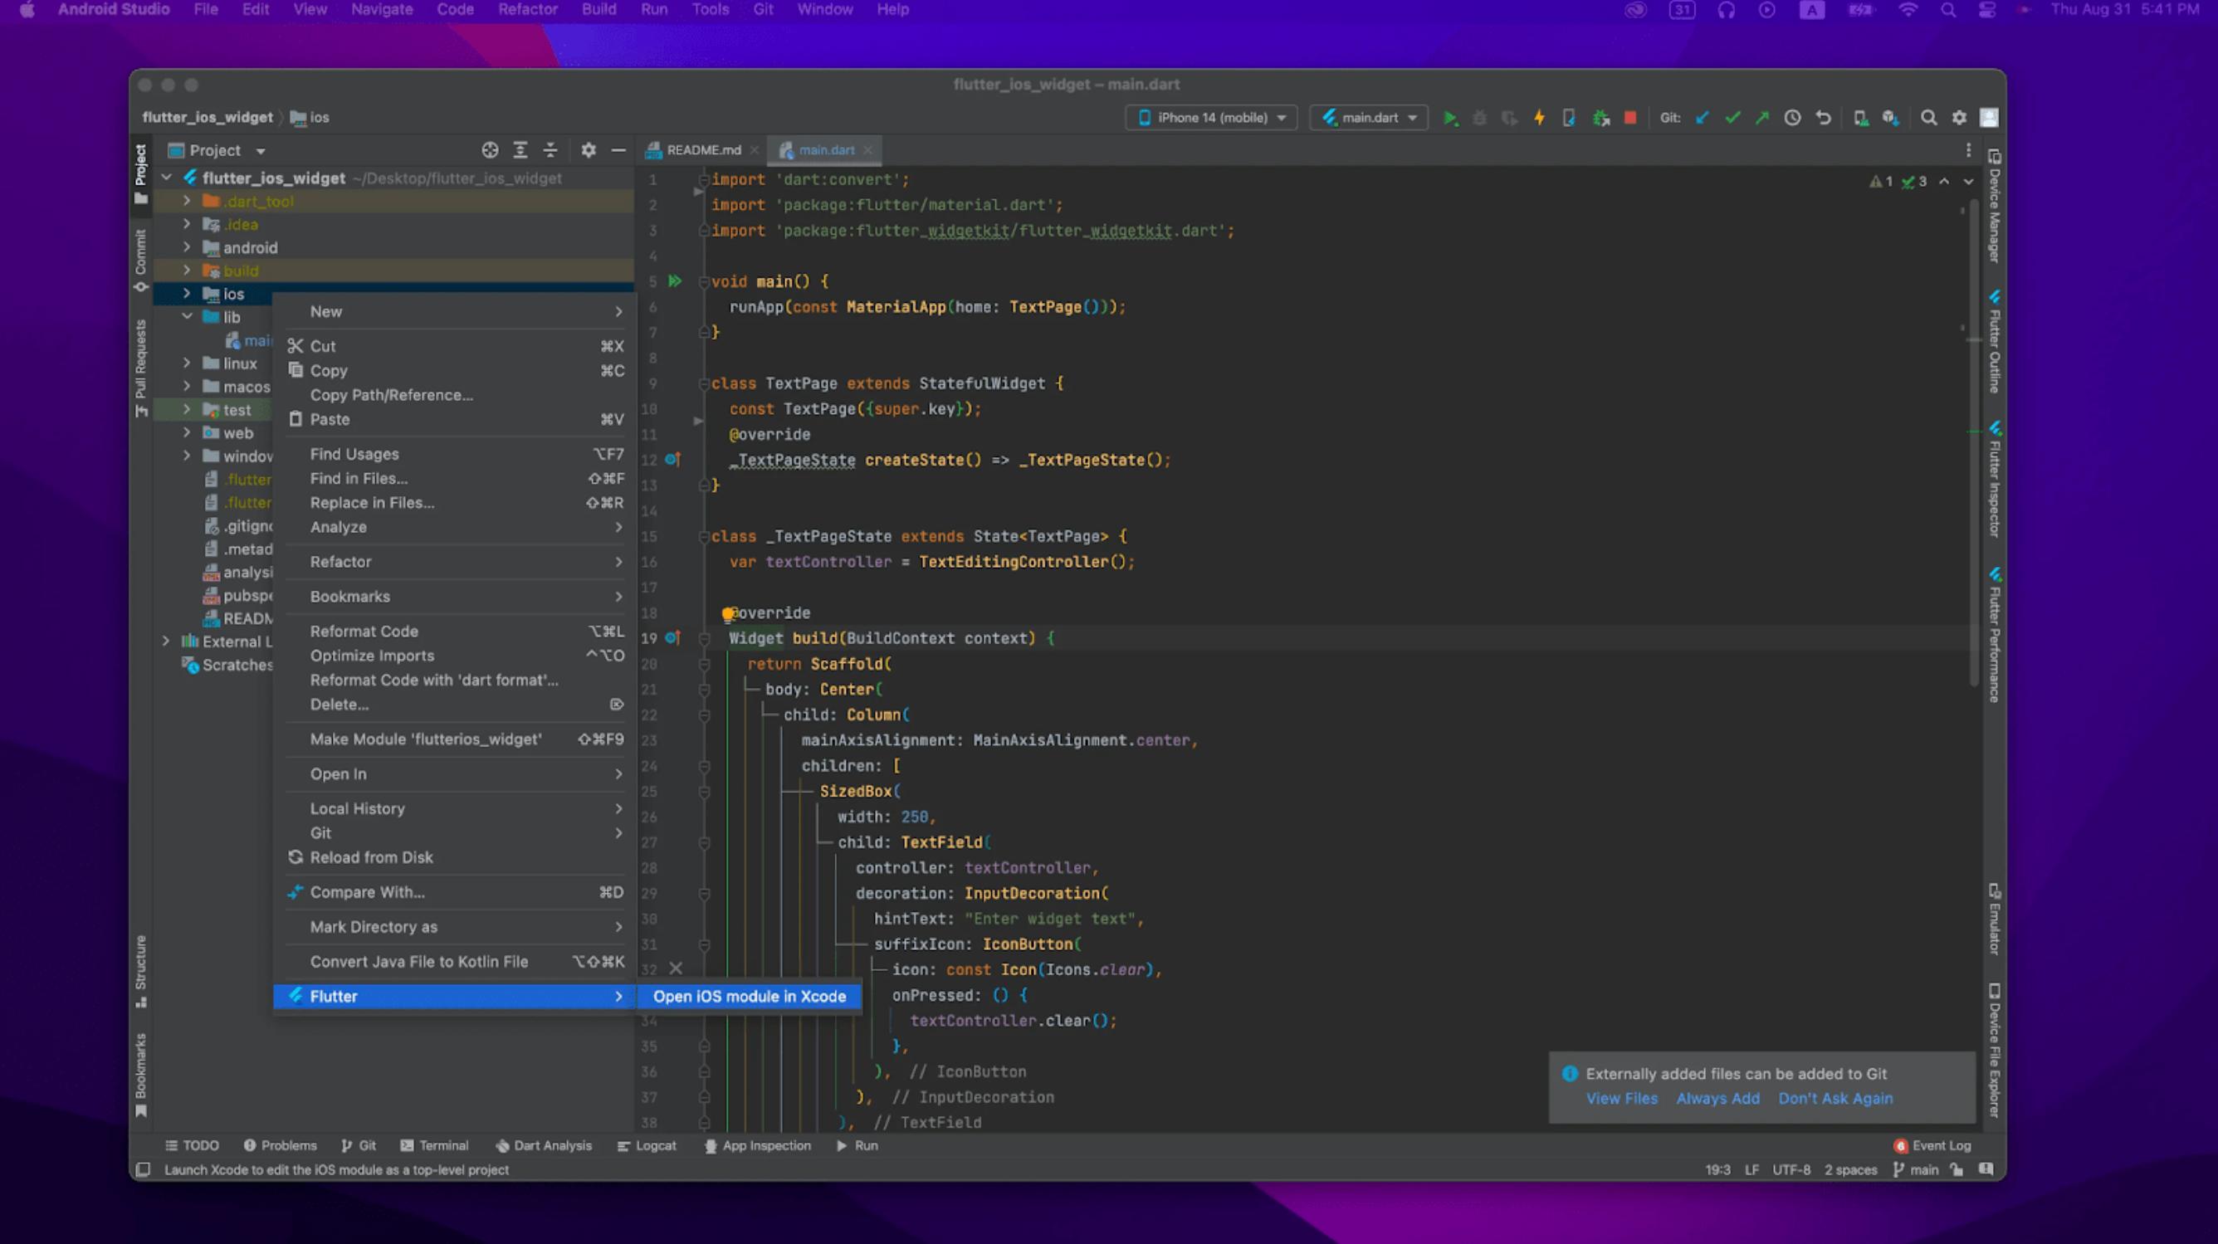Click the Git update project blue arrow
Image resolution: width=2218 pixels, height=1244 pixels.
pyautogui.click(x=1703, y=118)
